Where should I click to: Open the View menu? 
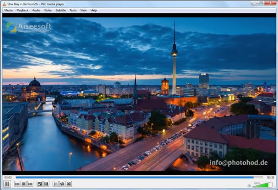83,10
